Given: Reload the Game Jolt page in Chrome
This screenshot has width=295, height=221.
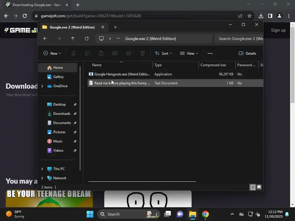Looking at the screenshot, I should [x=25, y=16].
